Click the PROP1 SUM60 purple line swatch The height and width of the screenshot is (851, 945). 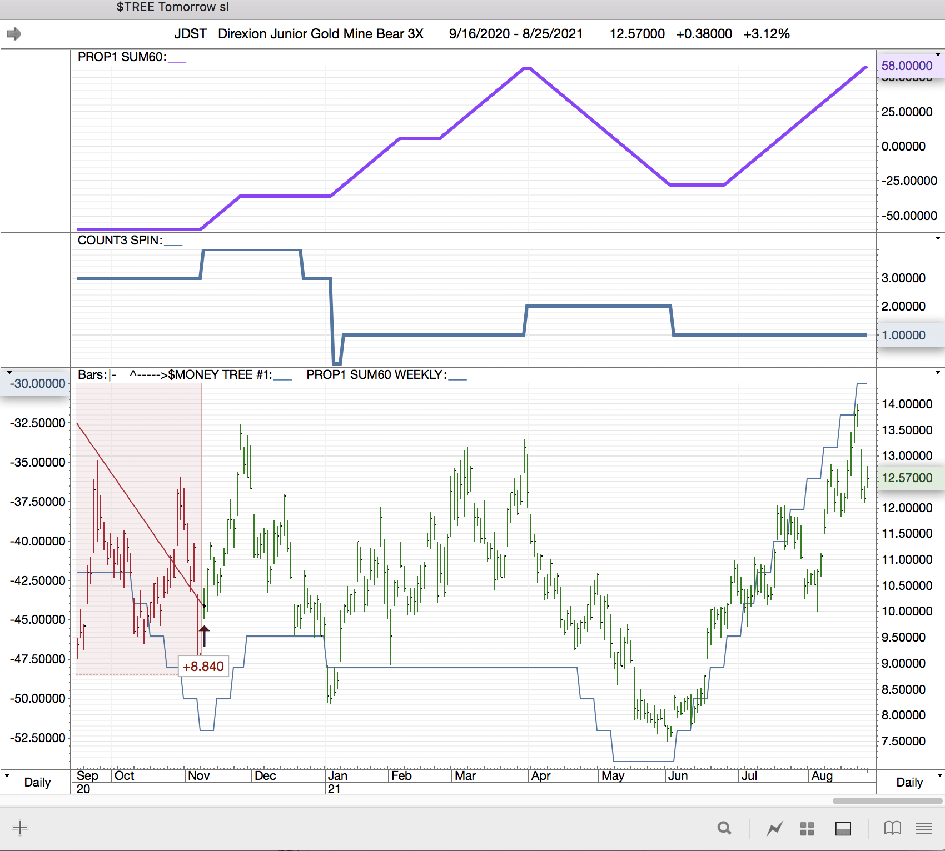coord(177,61)
